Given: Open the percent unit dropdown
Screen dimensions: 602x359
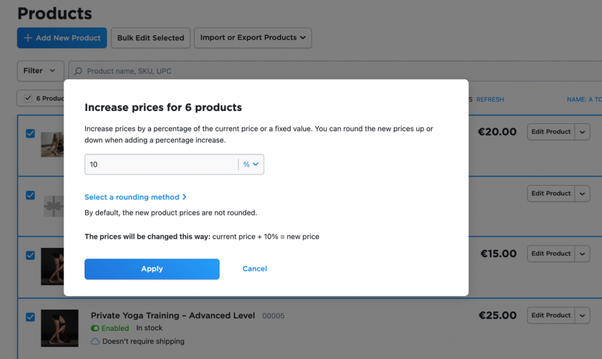Looking at the screenshot, I should pyautogui.click(x=250, y=164).
